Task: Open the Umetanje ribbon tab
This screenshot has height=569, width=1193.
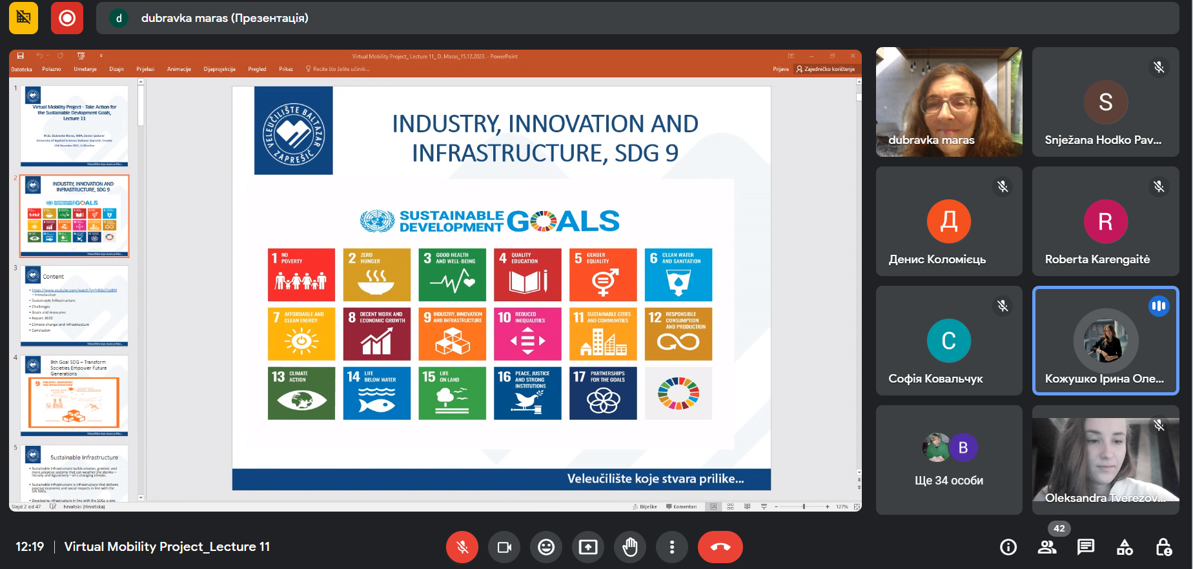Action: point(85,69)
